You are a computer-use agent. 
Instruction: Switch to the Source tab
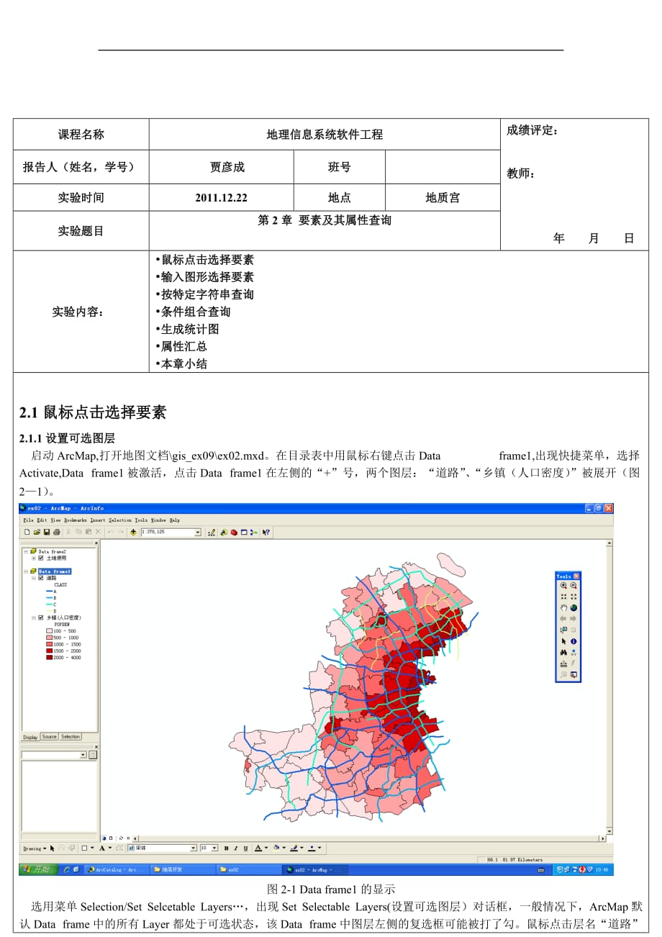click(x=49, y=737)
